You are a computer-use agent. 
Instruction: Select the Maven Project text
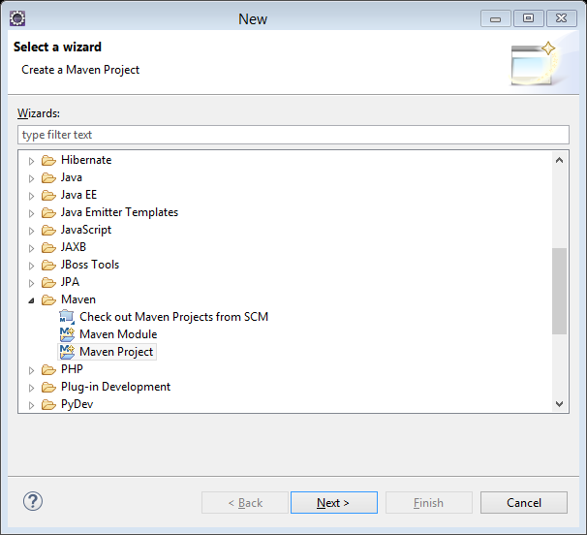point(116,352)
